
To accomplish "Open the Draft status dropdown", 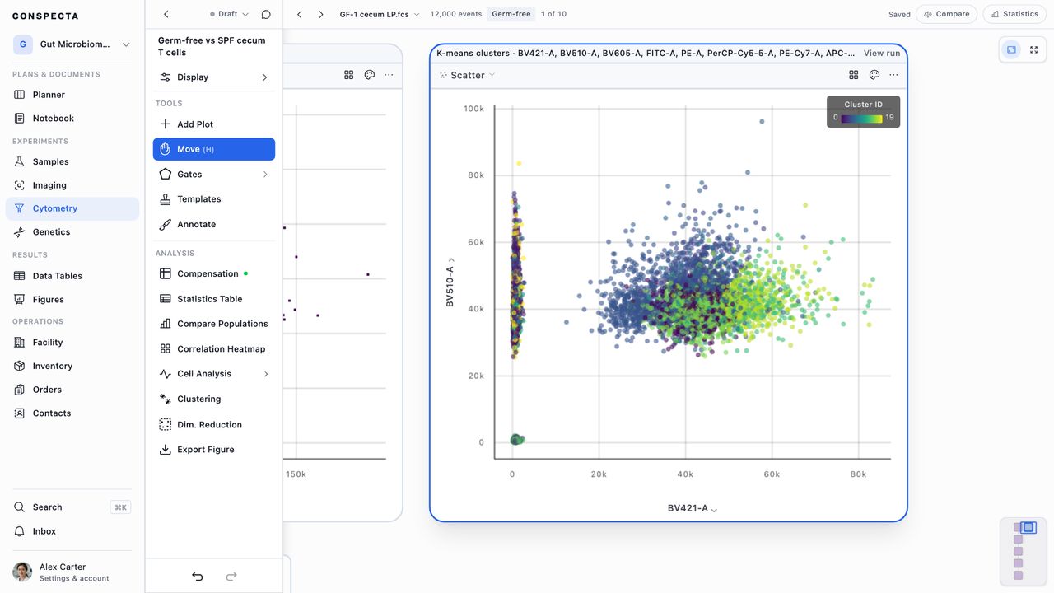I will point(229,14).
